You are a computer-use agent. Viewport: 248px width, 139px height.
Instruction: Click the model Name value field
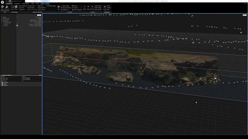[x=32, y=76]
